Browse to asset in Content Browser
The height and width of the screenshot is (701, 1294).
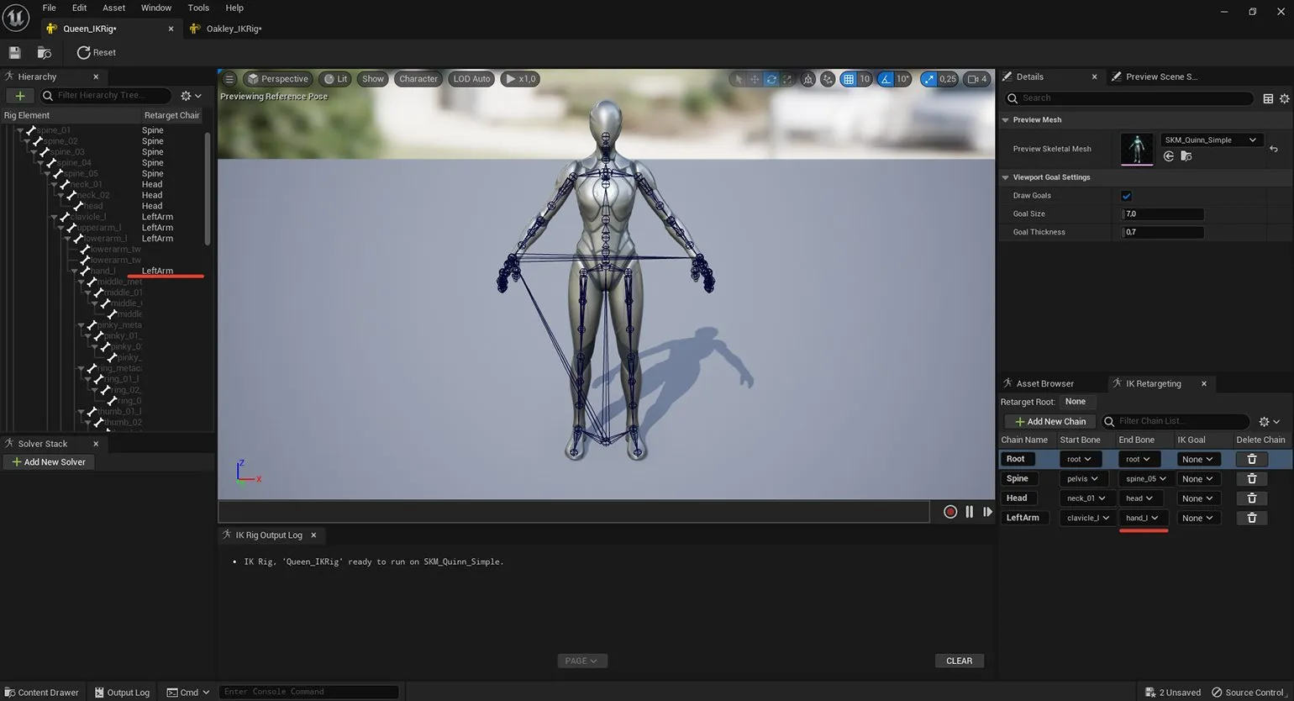[45, 52]
